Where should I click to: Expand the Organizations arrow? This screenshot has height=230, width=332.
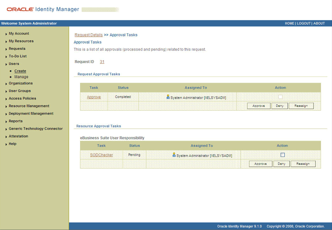coord(6,84)
